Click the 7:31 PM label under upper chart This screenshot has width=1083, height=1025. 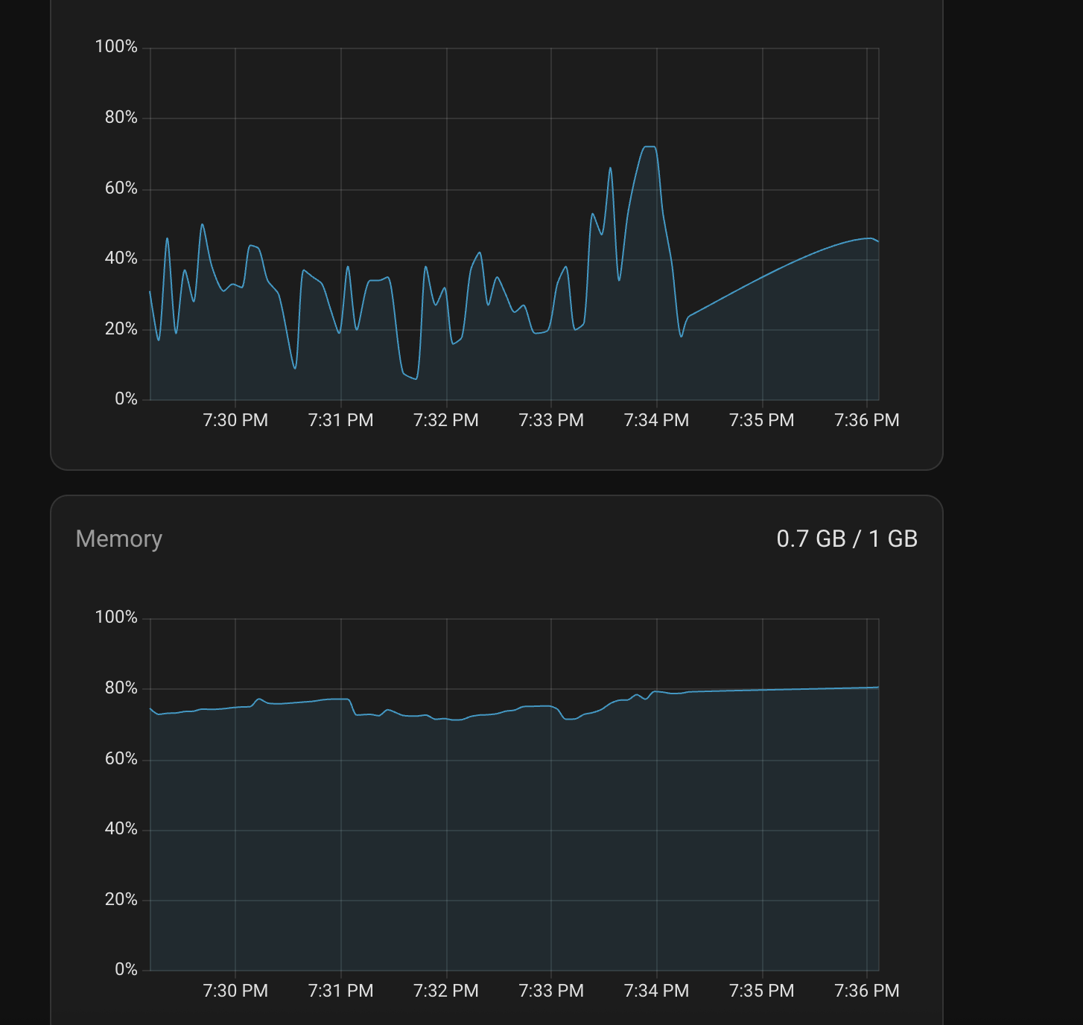(340, 420)
